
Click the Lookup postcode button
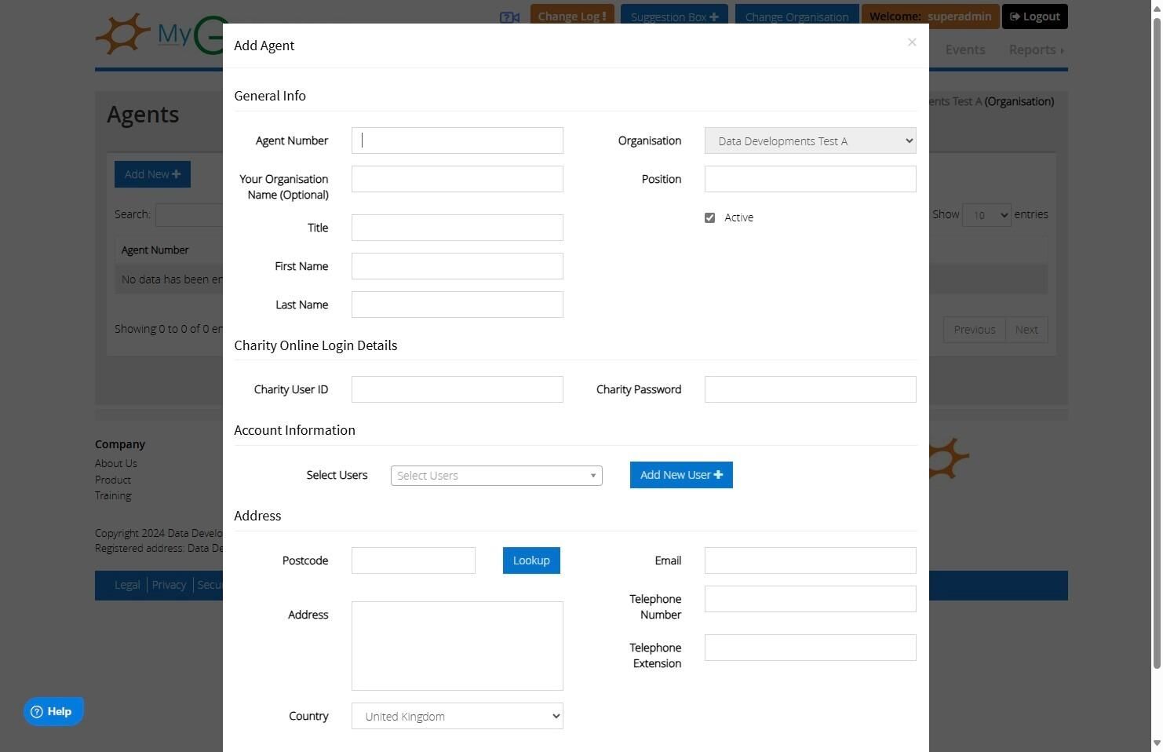coord(531,560)
